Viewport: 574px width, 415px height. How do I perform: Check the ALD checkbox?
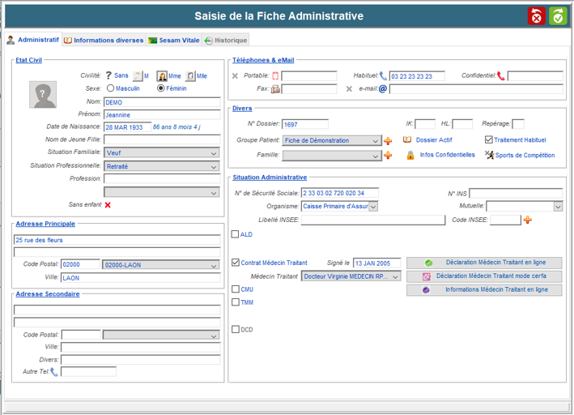pos(236,235)
